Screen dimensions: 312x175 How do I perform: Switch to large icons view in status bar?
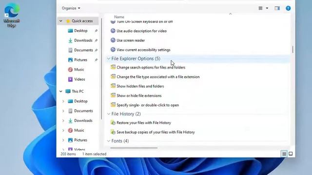point(291,154)
